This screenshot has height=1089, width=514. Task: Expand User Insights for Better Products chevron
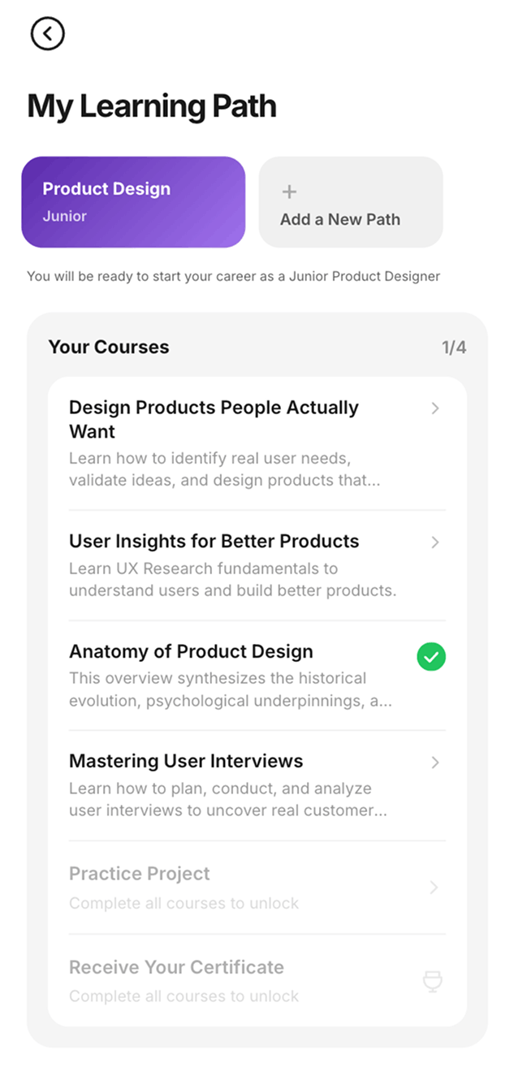(x=435, y=542)
